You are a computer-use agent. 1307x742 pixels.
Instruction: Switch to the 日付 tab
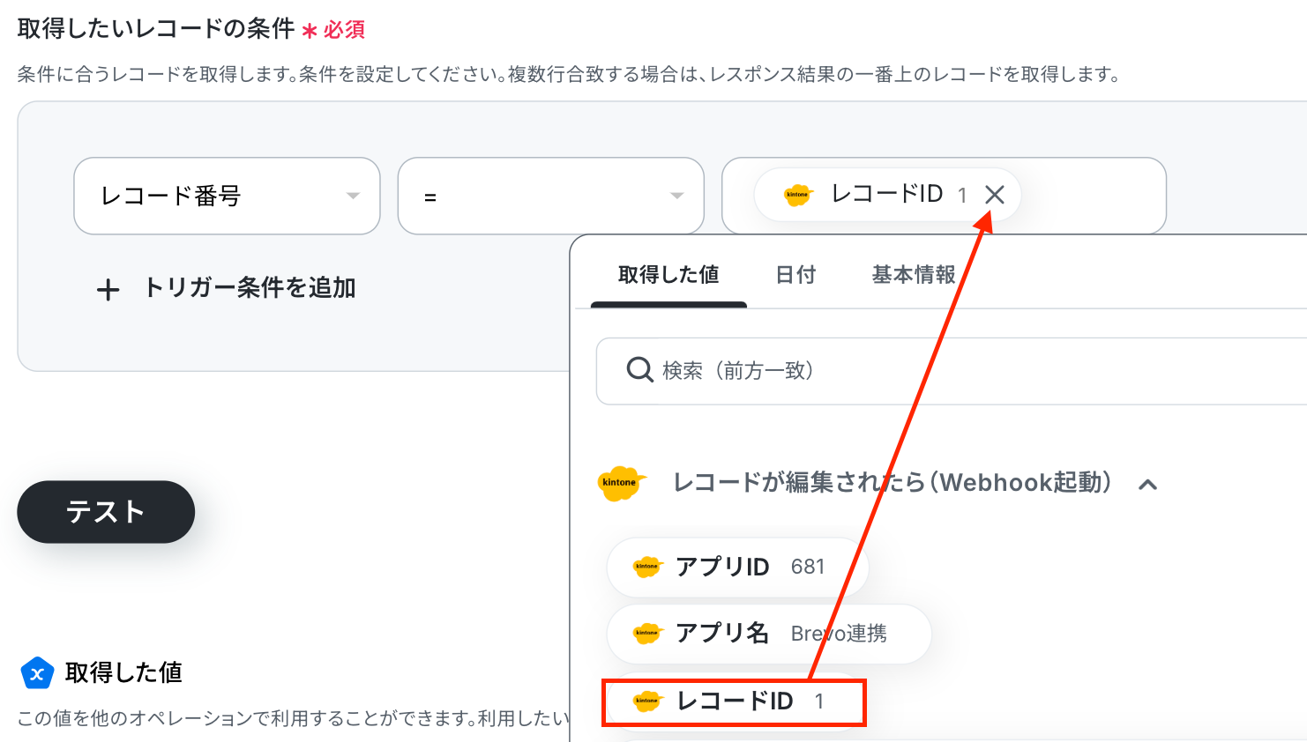pos(795,275)
